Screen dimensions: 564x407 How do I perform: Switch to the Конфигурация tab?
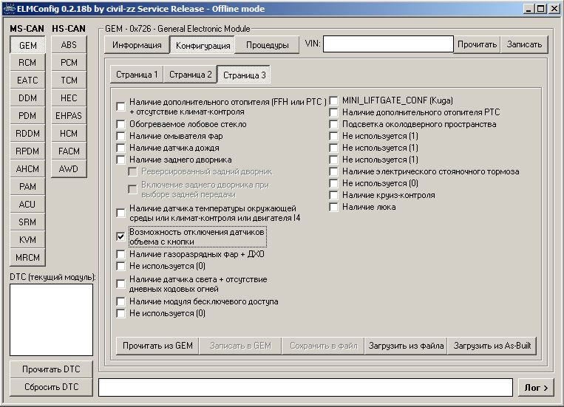[x=203, y=46]
